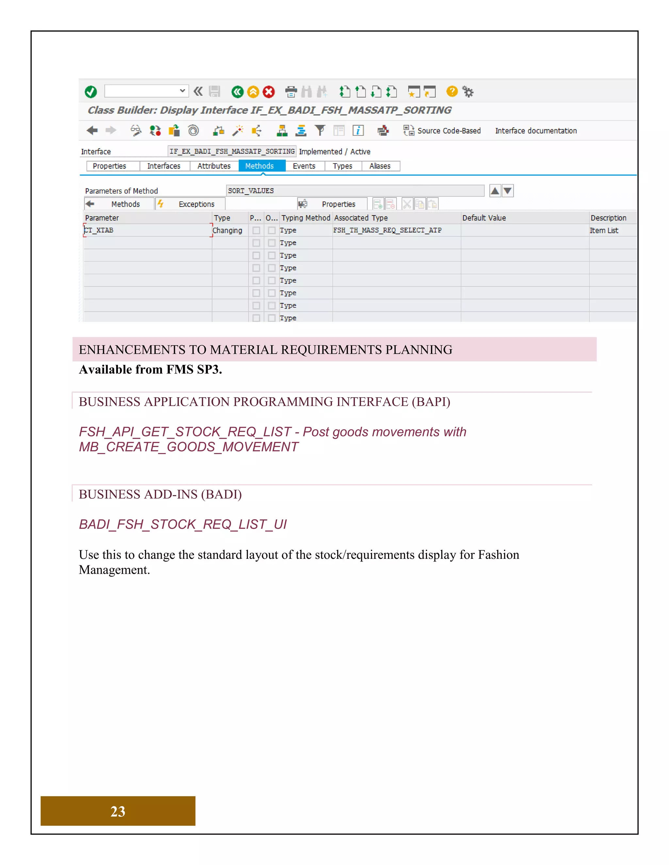Navigate forward with the right arrow icon
This screenshot has width=669, height=865.
pyautogui.click(x=111, y=130)
